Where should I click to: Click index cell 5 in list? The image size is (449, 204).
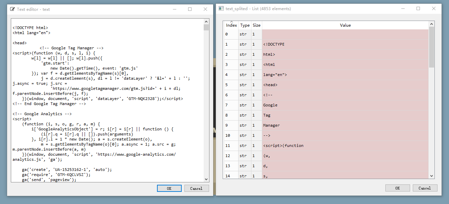pos(231,85)
